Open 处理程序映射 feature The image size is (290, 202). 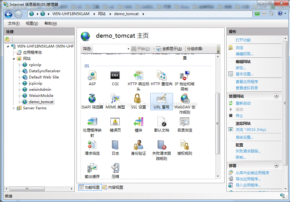tap(92, 127)
